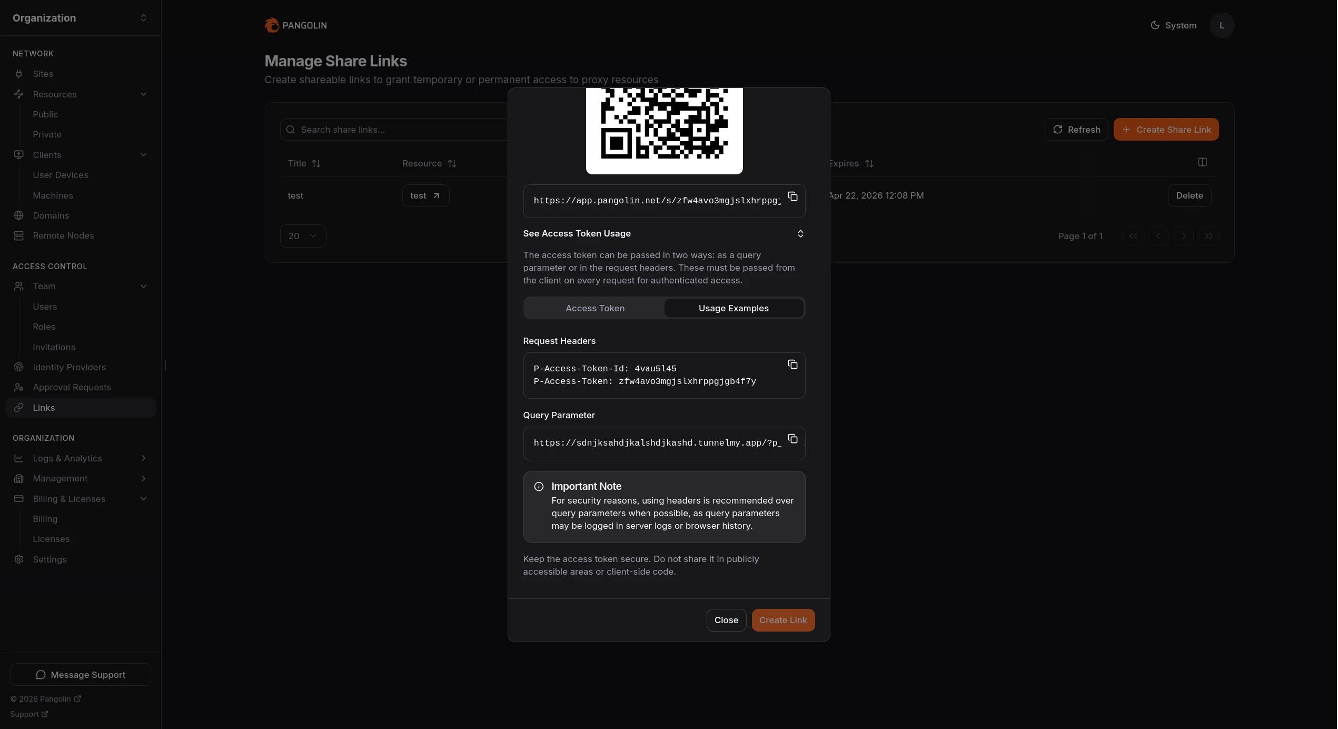The width and height of the screenshot is (1338, 729).
Task: Copy the Request Headers snippet
Action: [x=792, y=364]
